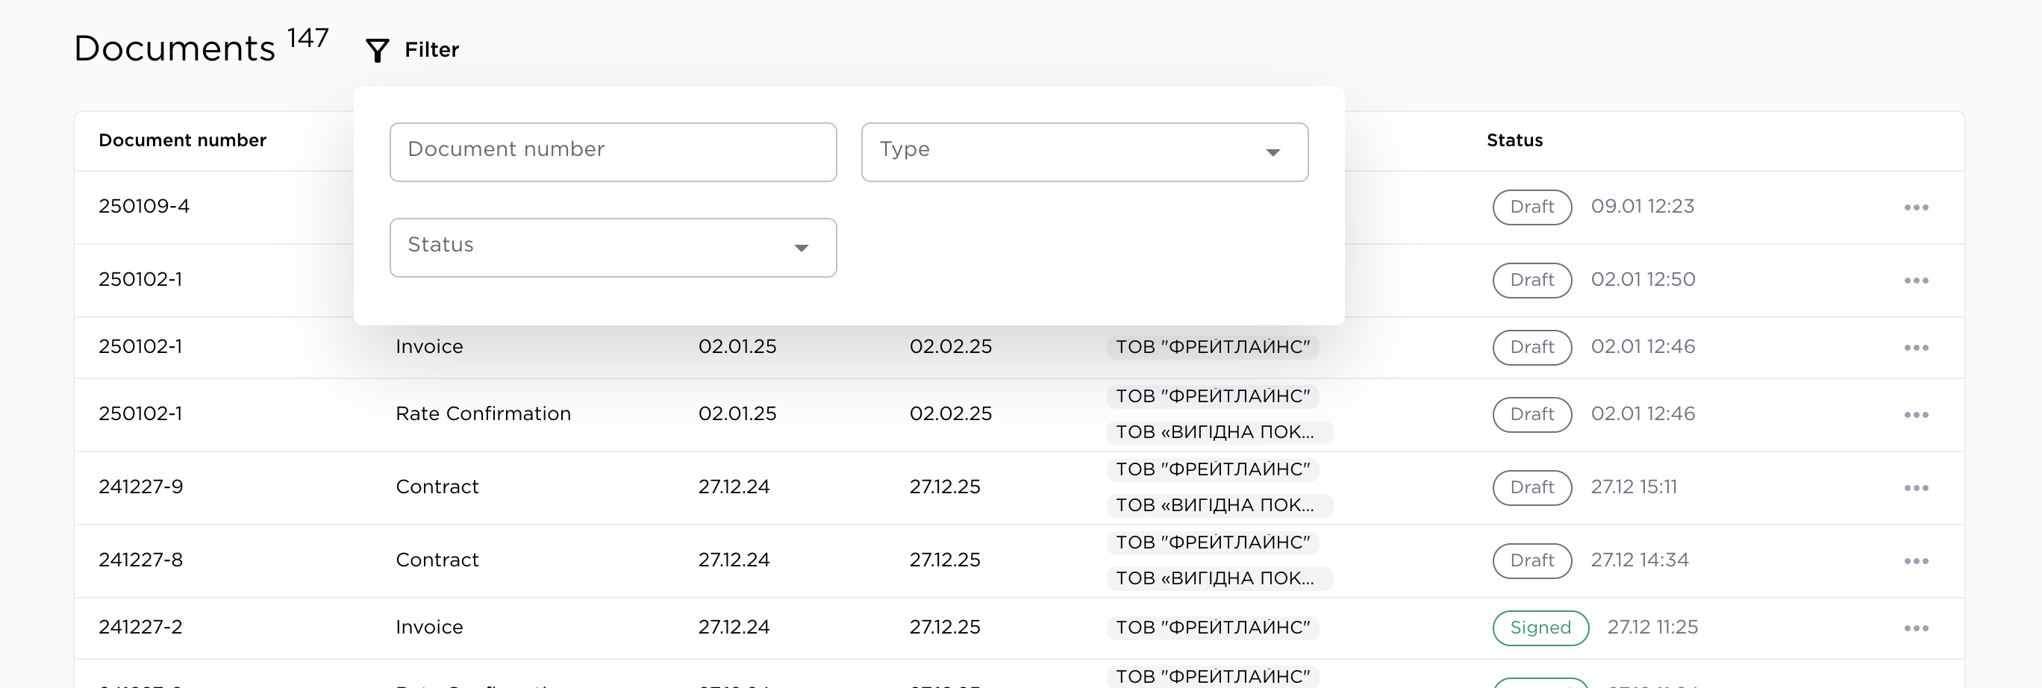
Task: Click ТОВ "ФРЕЙТЛАЙНС" tag in row 241227-2
Action: tap(1213, 627)
